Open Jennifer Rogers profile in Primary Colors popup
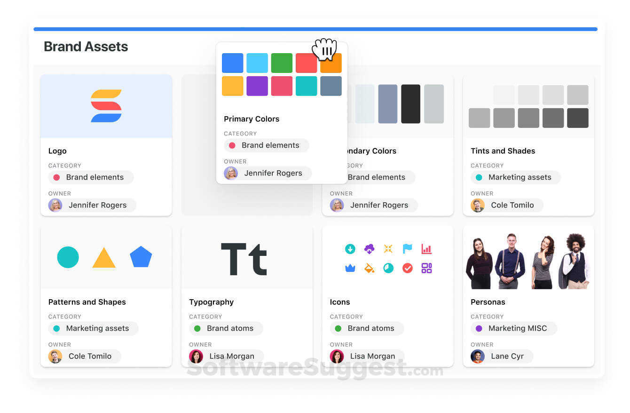 tap(266, 173)
